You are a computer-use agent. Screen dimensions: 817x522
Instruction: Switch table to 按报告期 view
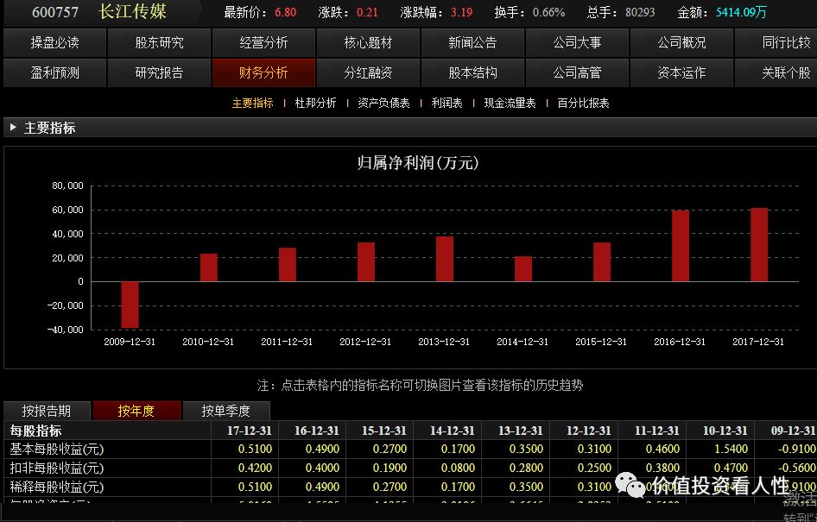tap(47, 411)
